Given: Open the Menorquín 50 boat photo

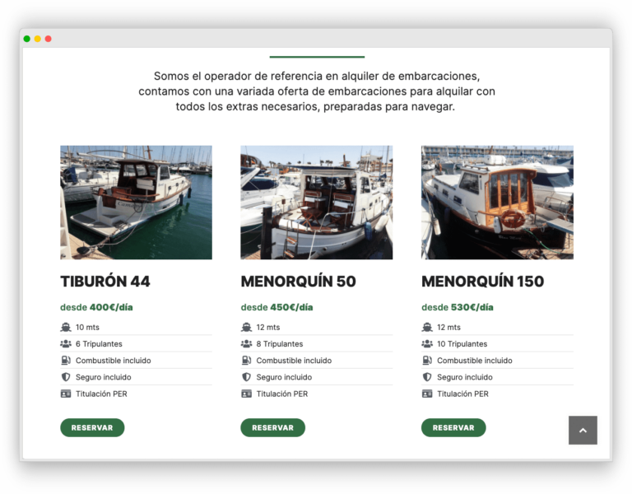Looking at the screenshot, I should (316, 203).
